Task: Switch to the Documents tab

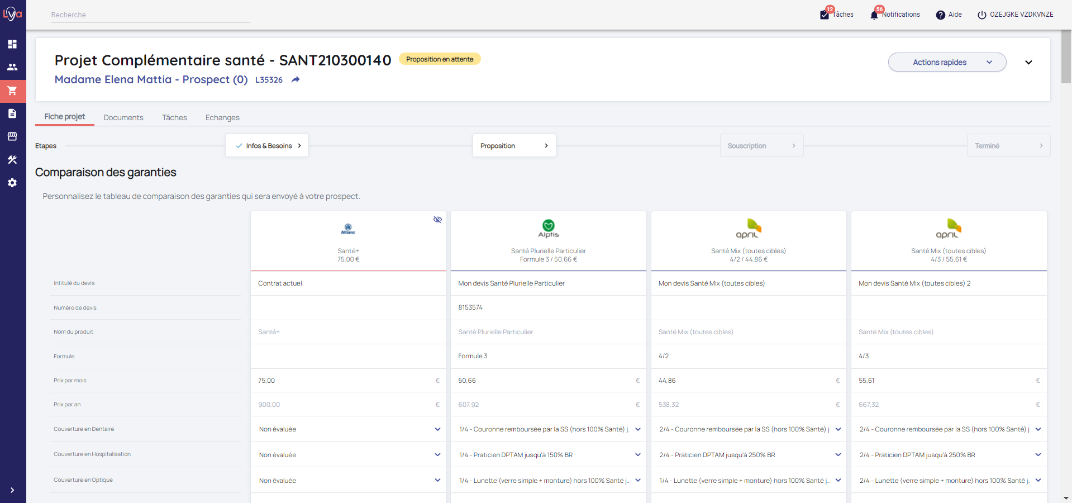Action: pos(123,117)
